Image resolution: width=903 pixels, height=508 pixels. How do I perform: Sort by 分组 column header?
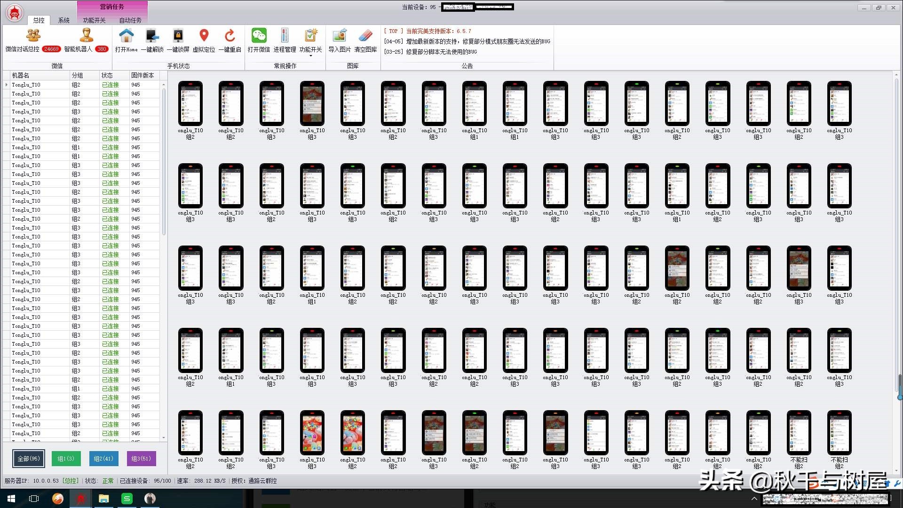pyautogui.click(x=85, y=75)
